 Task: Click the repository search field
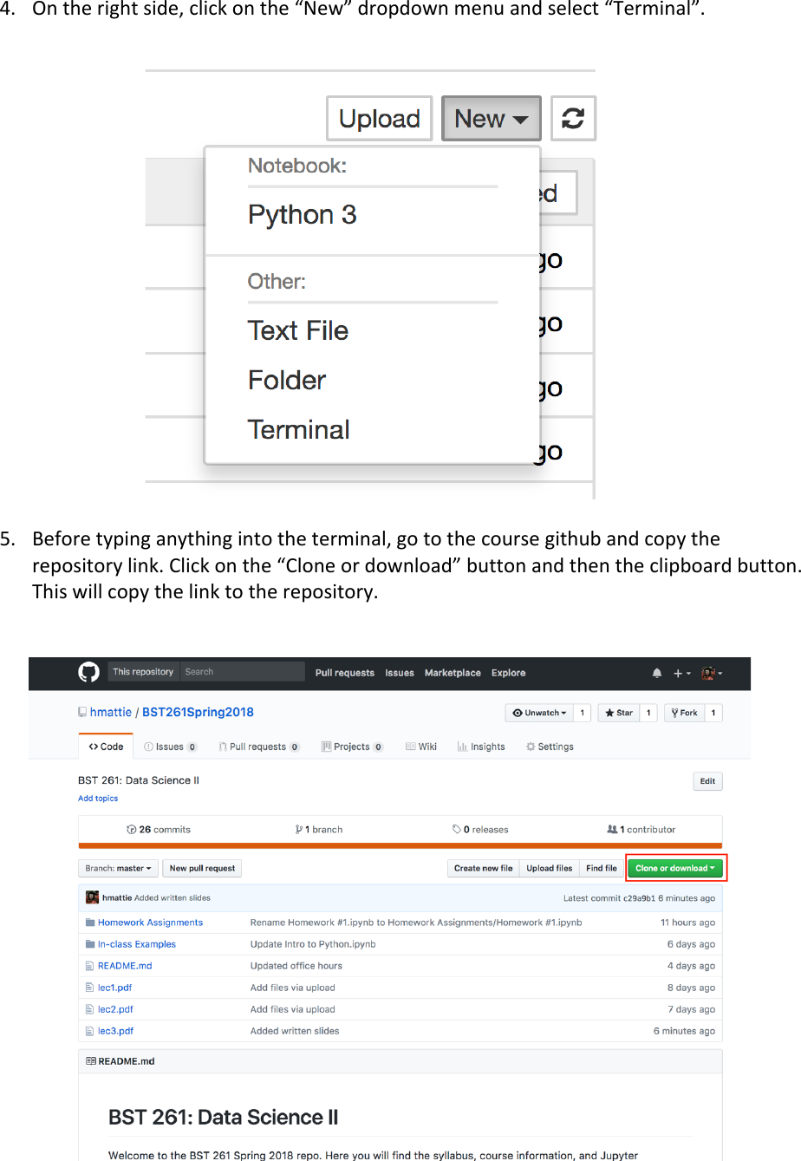[x=243, y=671]
